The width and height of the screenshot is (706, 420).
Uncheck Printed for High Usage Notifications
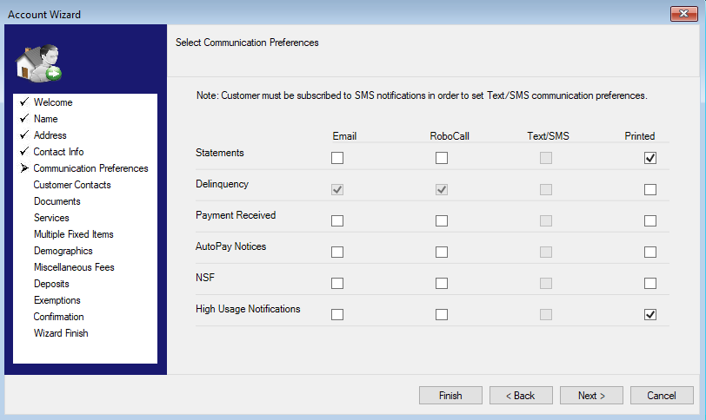(x=650, y=314)
